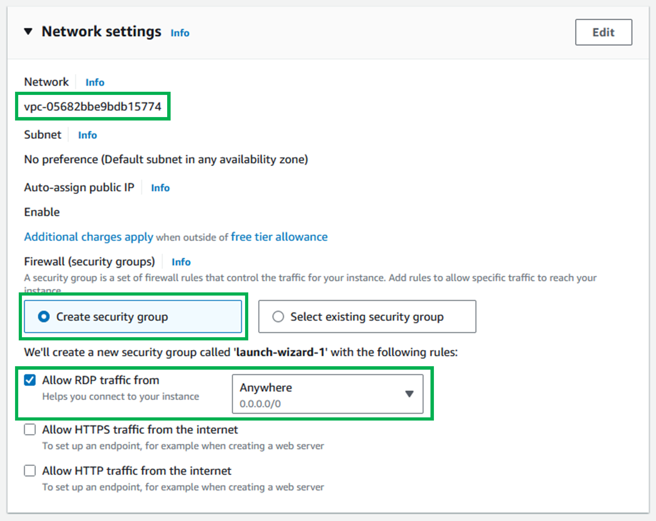Screen dimensions: 656x521
Task: Open the Info link for Firewall security groups
Action: coord(181,262)
